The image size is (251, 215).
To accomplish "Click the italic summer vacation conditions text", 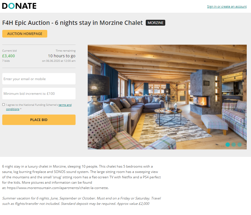I will 81,201.
